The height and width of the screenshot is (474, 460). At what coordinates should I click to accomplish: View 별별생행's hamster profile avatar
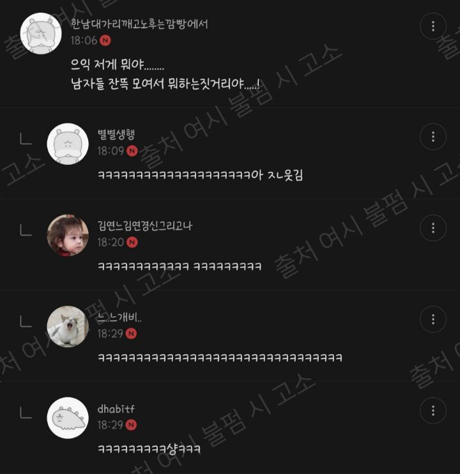pyautogui.click(x=68, y=144)
